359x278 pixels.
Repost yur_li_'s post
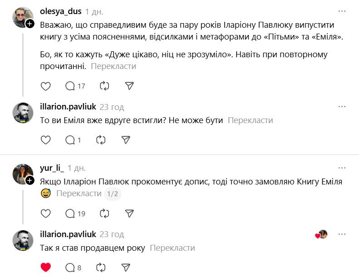click(x=104, y=213)
